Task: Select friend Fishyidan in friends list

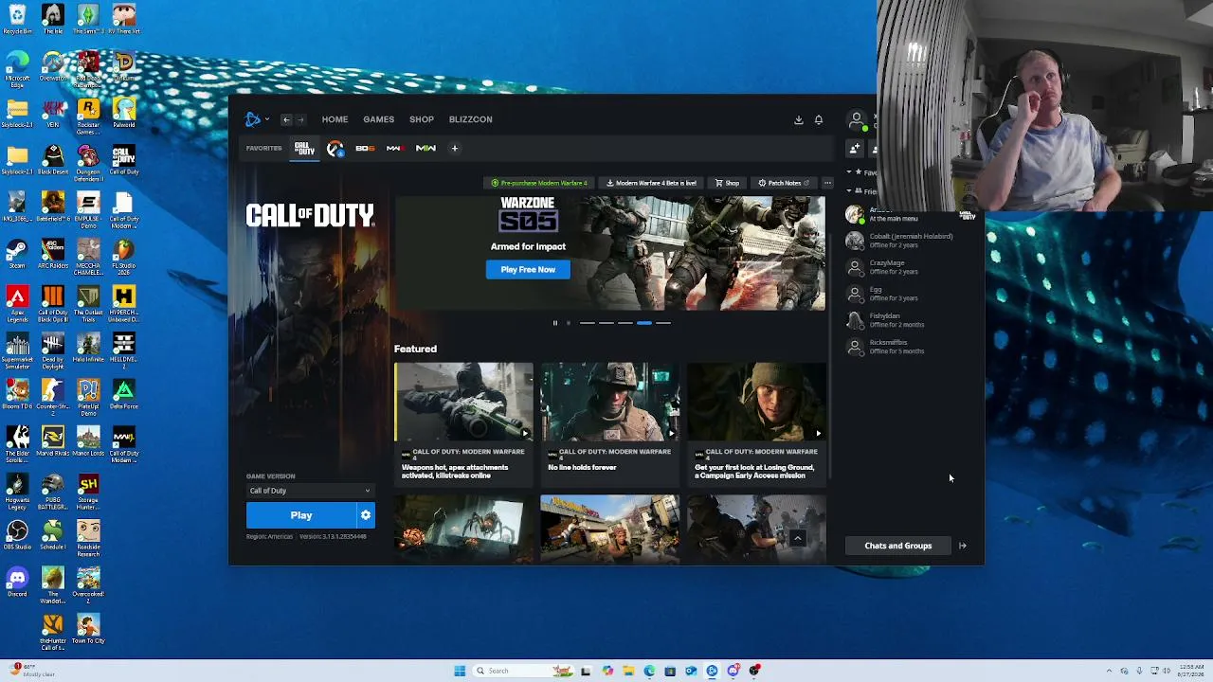Action: point(910,320)
